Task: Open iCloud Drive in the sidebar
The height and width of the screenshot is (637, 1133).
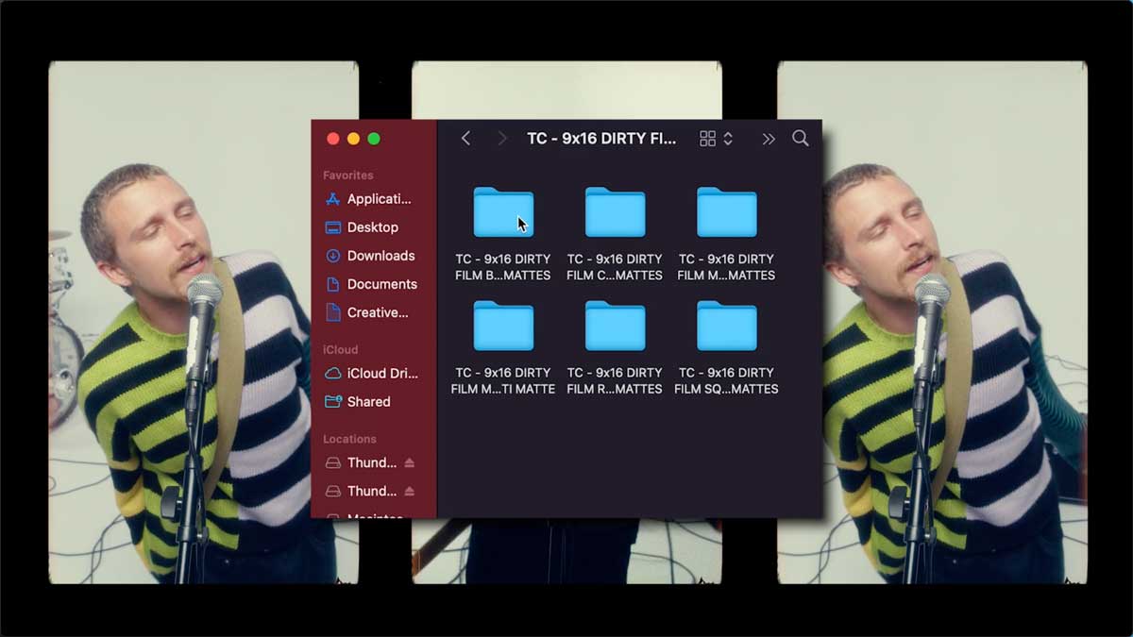Action: (x=371, y=374)
